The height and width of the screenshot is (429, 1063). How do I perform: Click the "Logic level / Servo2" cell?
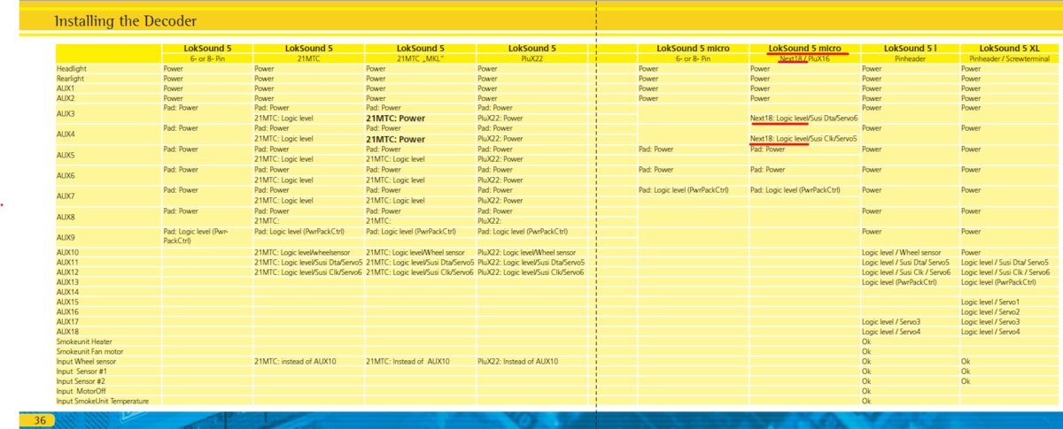[990, 311]
